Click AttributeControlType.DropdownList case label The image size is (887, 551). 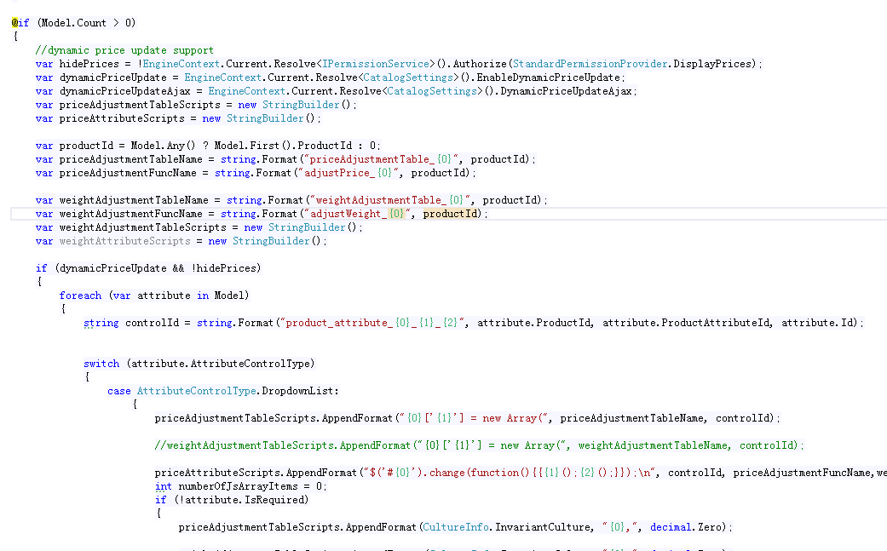click(x=238, y=391)
